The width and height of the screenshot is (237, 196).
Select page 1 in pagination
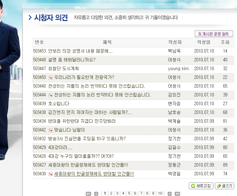coord(105,193)
